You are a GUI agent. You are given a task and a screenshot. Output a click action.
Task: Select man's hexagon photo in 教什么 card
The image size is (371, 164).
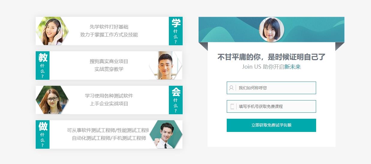coord(166,65)
